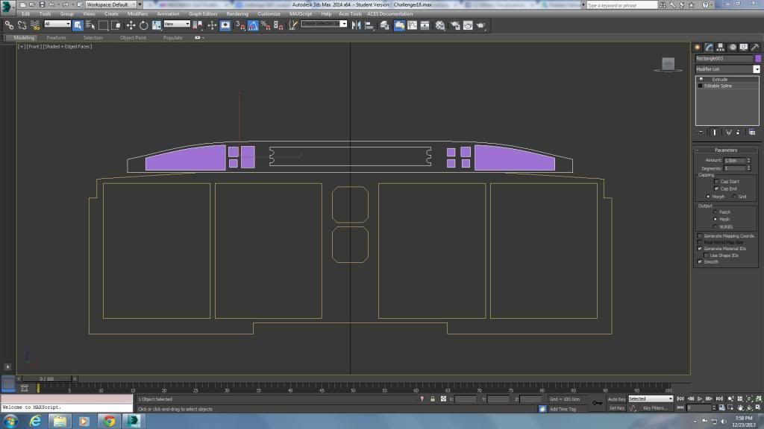Open the Modifiers menu
The width and height of the screenshot is (764, 429).
pos(137,13)
